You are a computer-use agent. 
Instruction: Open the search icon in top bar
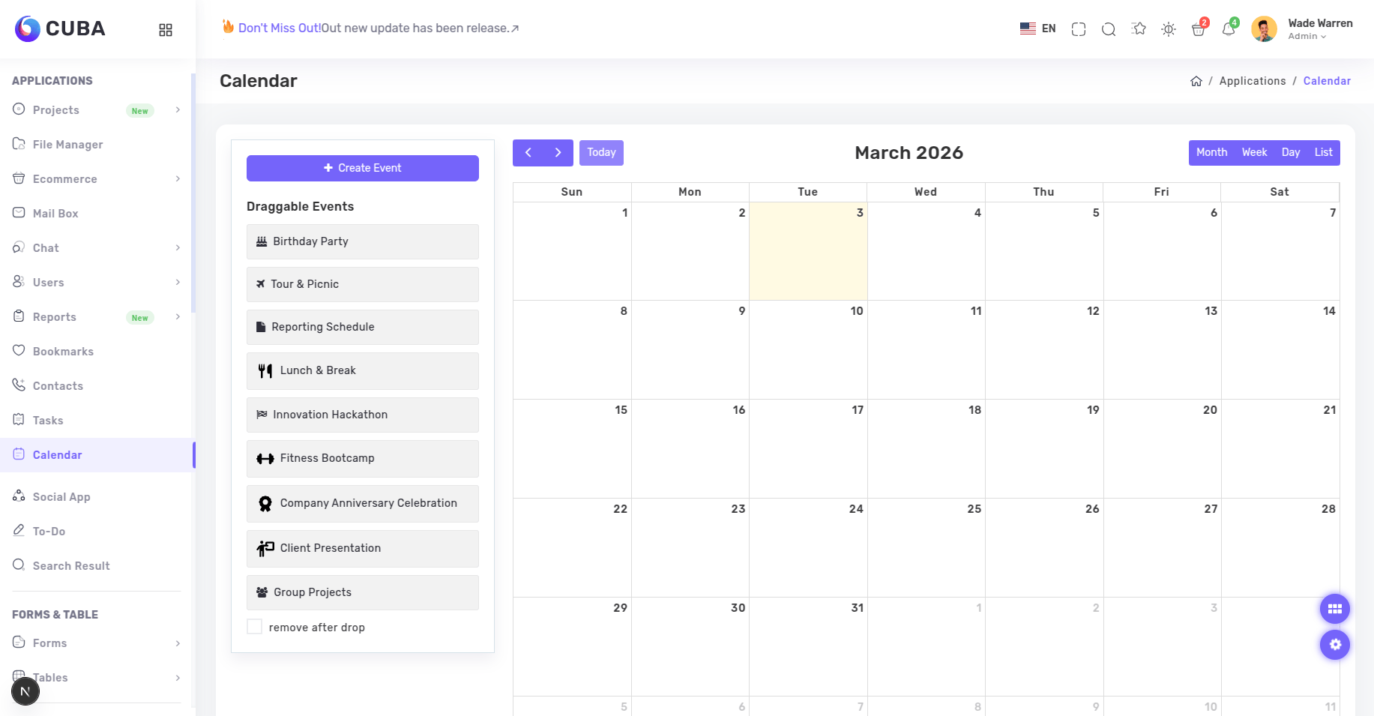coord(1109,29)
